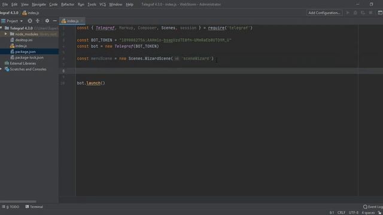Open the Event Log
This screenshot has height=215, width=383.
[x=373, y=207]
